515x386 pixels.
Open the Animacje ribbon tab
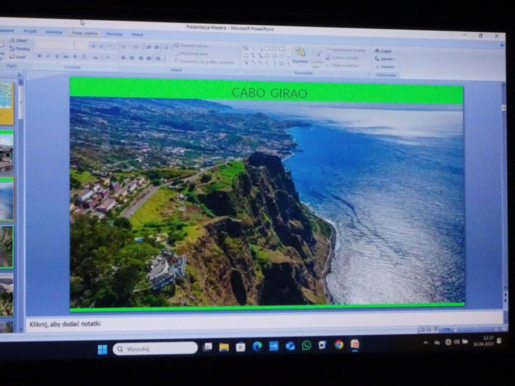point(54,32)
